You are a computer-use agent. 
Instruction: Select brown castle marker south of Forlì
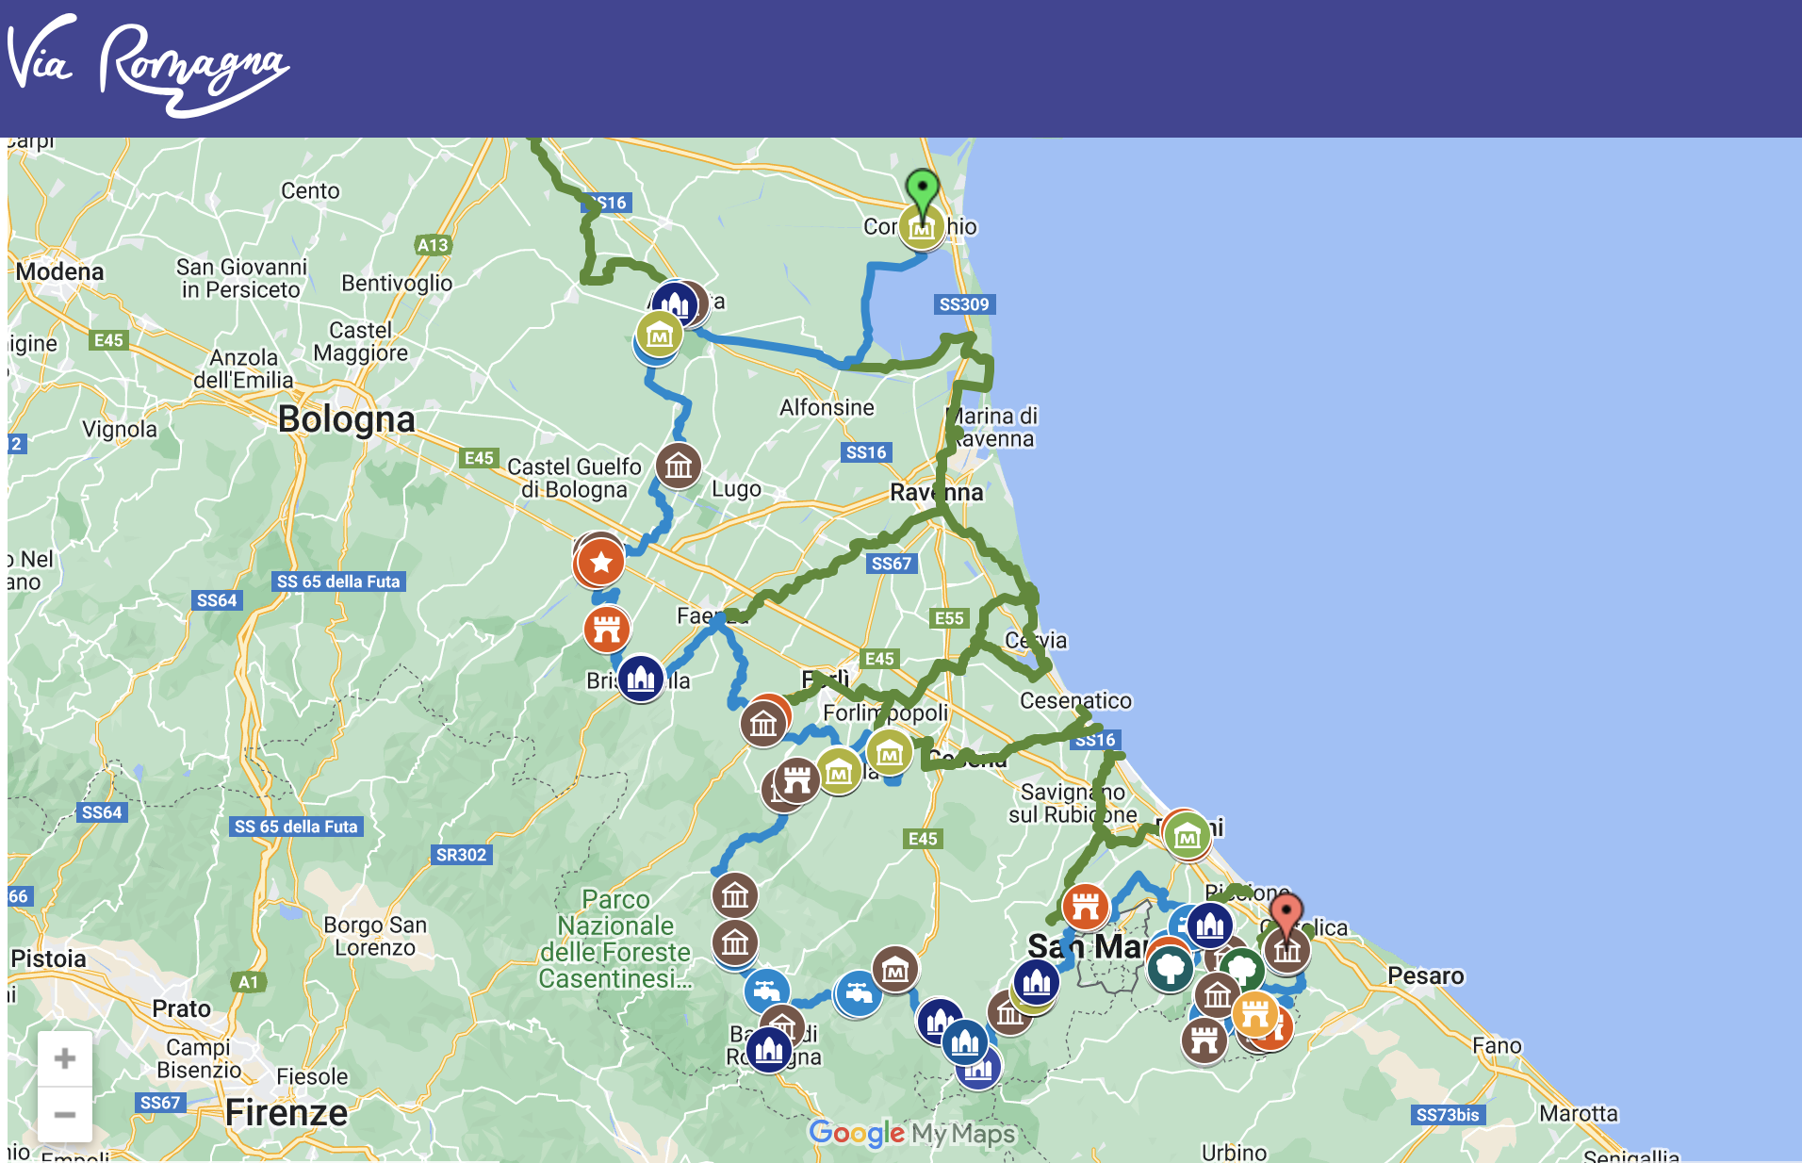point(796,780)
